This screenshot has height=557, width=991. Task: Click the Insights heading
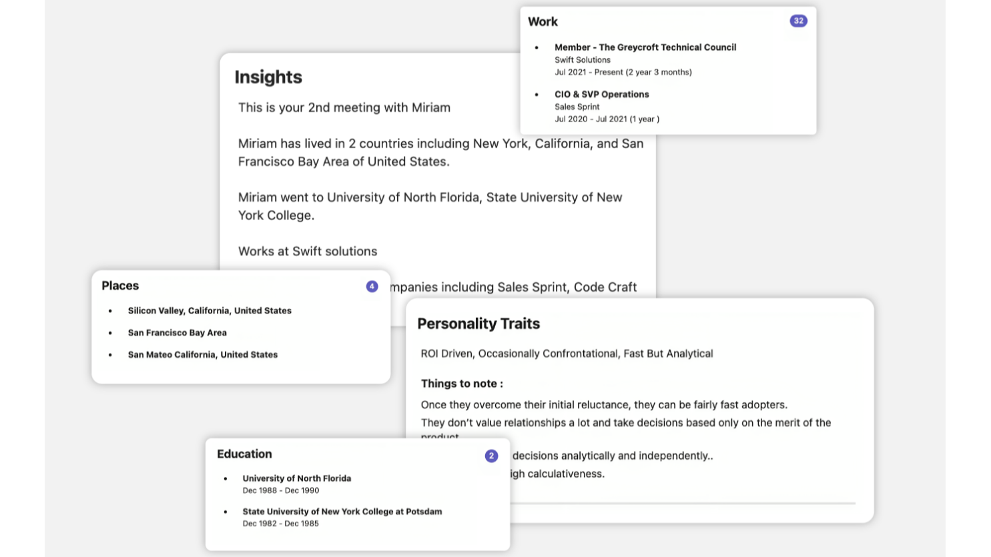268,77
